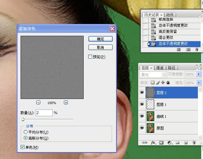Uncheck the 单色(M) checkbox
The width and height of the screenshot is (203, 159).
tap(22, 147)
